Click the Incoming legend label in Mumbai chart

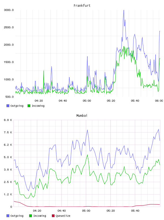[40, 216]
